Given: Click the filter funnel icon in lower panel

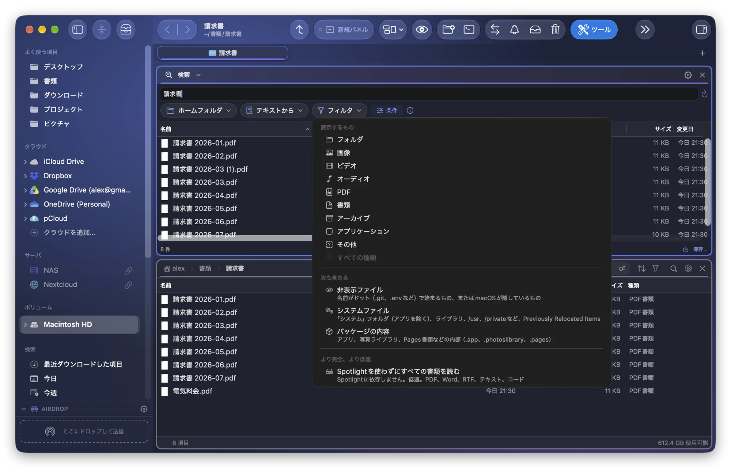Looking at the screenshot, I should pyautogui.click(x=655, y=269).
